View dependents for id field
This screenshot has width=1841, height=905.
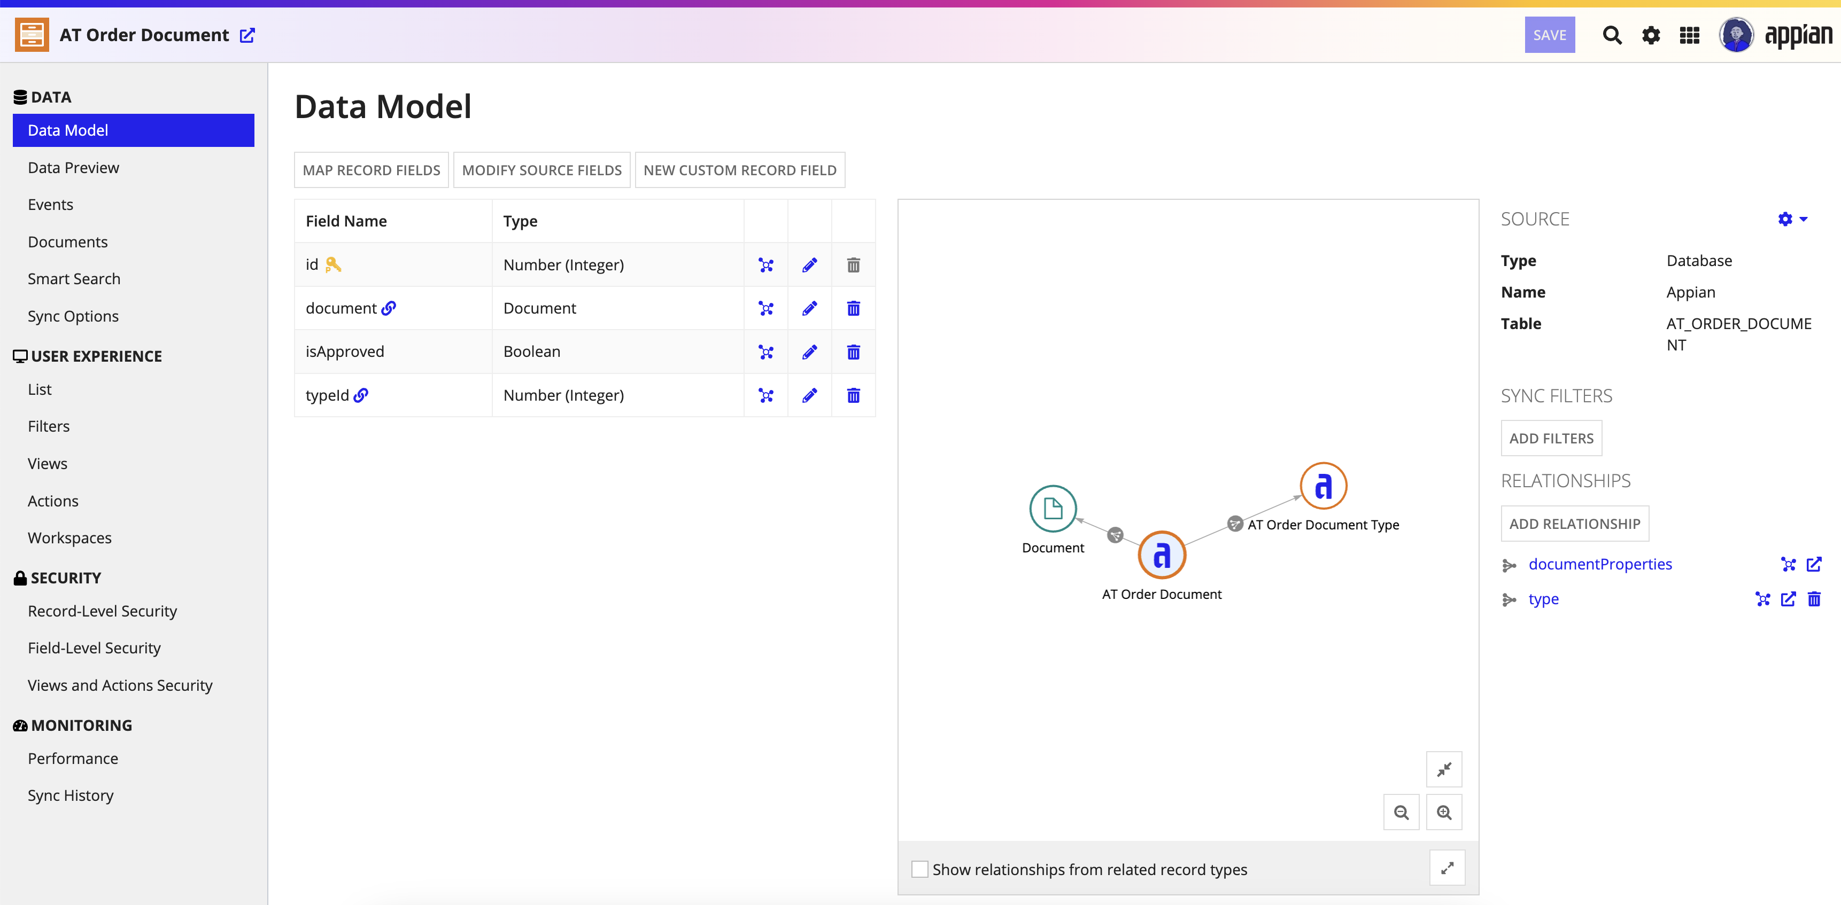click(766, 265)
